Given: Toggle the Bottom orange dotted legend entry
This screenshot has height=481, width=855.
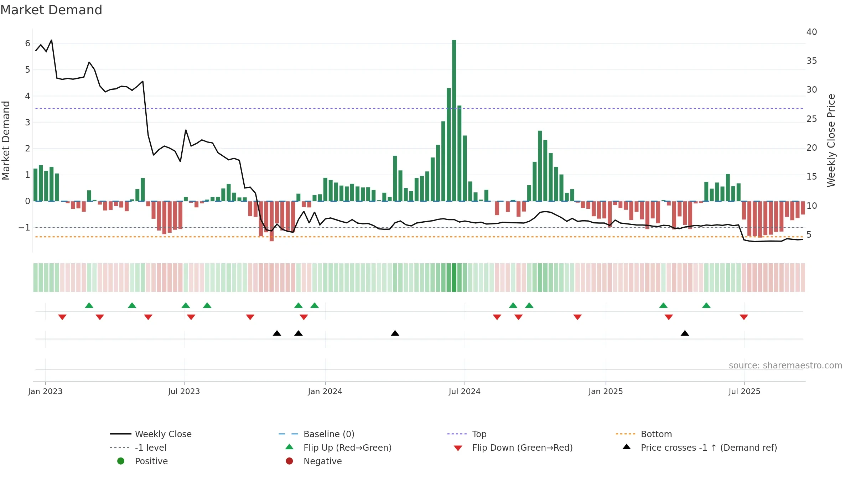Looking at the screenshot, I should pyautogui.click(x=644, y=434).
